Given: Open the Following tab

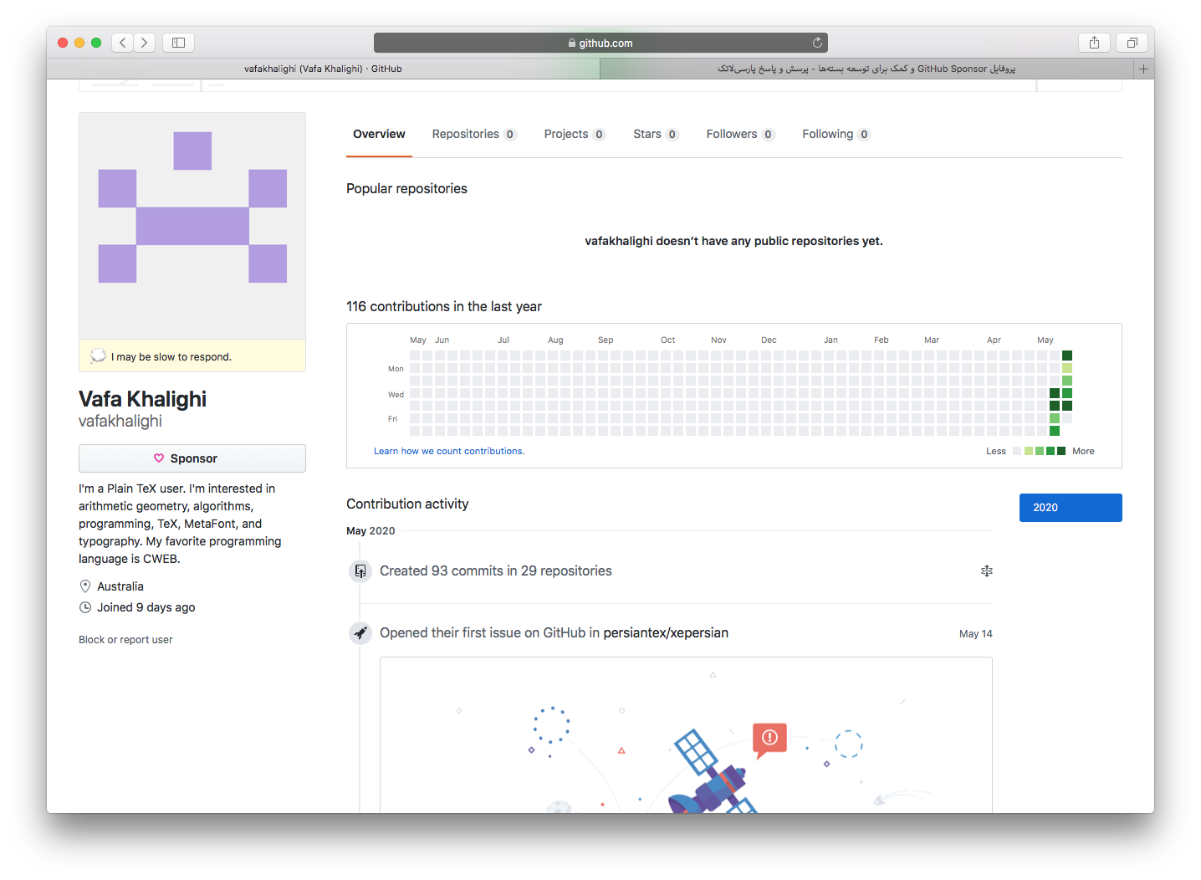Looking at the screenshot, I should [836, 134].
